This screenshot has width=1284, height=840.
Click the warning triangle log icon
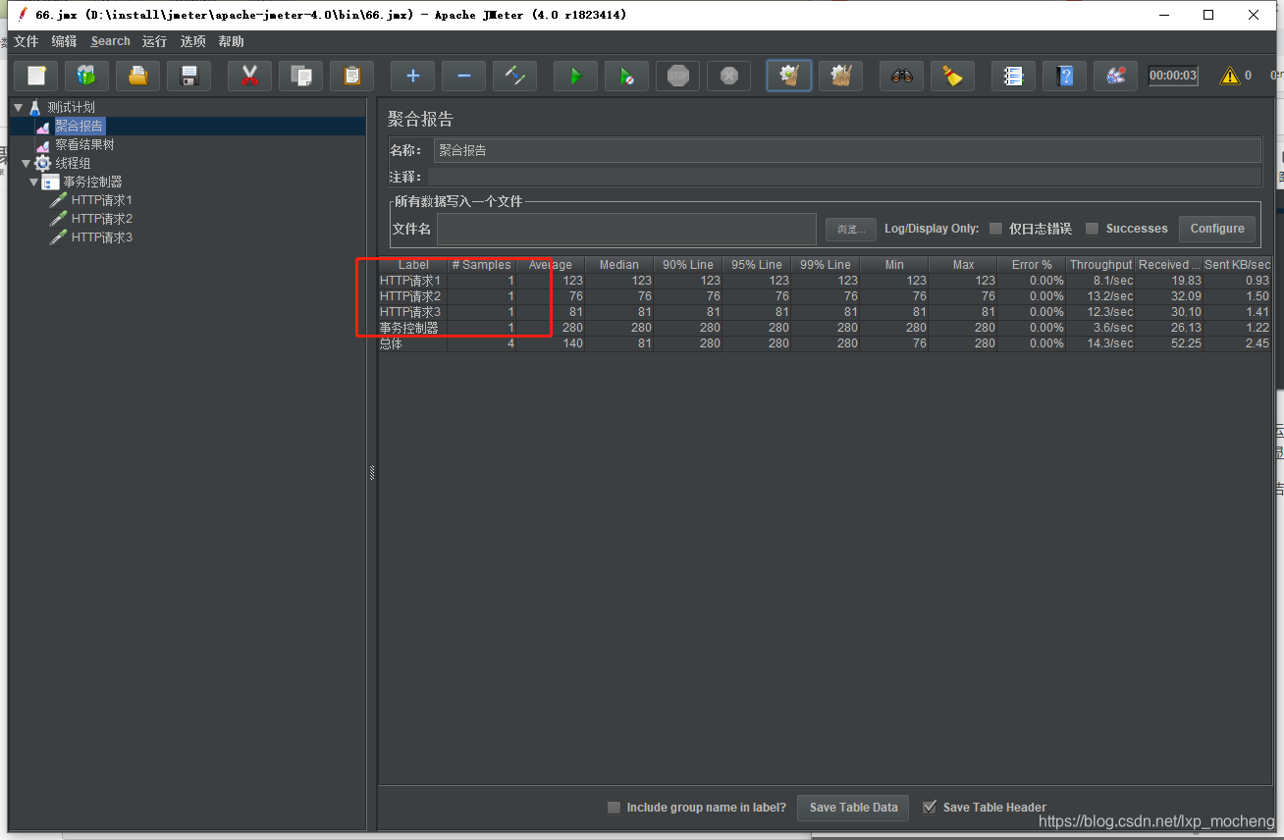pyautogui.click(x=1229, y=76)
